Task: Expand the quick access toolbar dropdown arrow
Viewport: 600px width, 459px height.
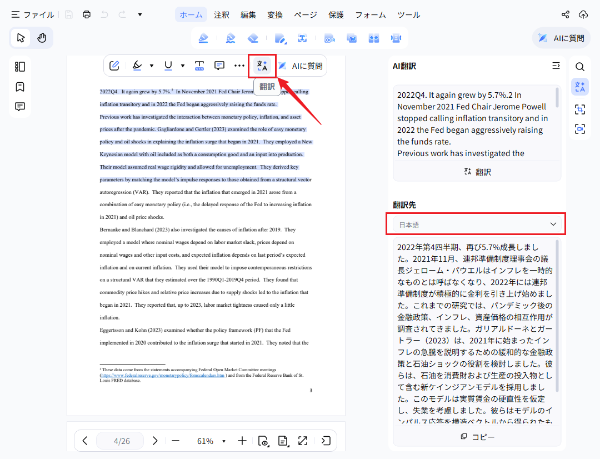Action: tap(140, 14)
